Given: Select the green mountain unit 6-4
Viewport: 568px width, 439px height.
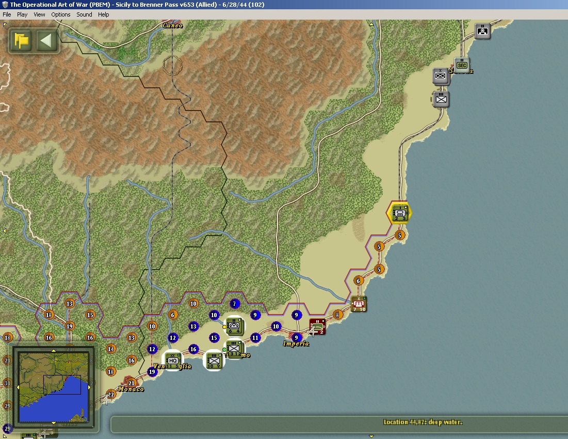Looking at the screenshot, I should click(234, 325).
